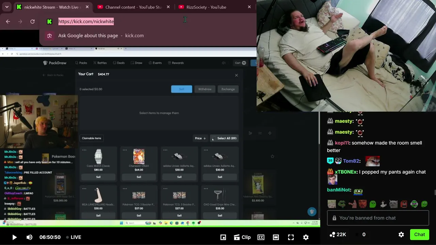The image size is (436, 245).
Task: Open chat settings gear
Action: (401, 234)
